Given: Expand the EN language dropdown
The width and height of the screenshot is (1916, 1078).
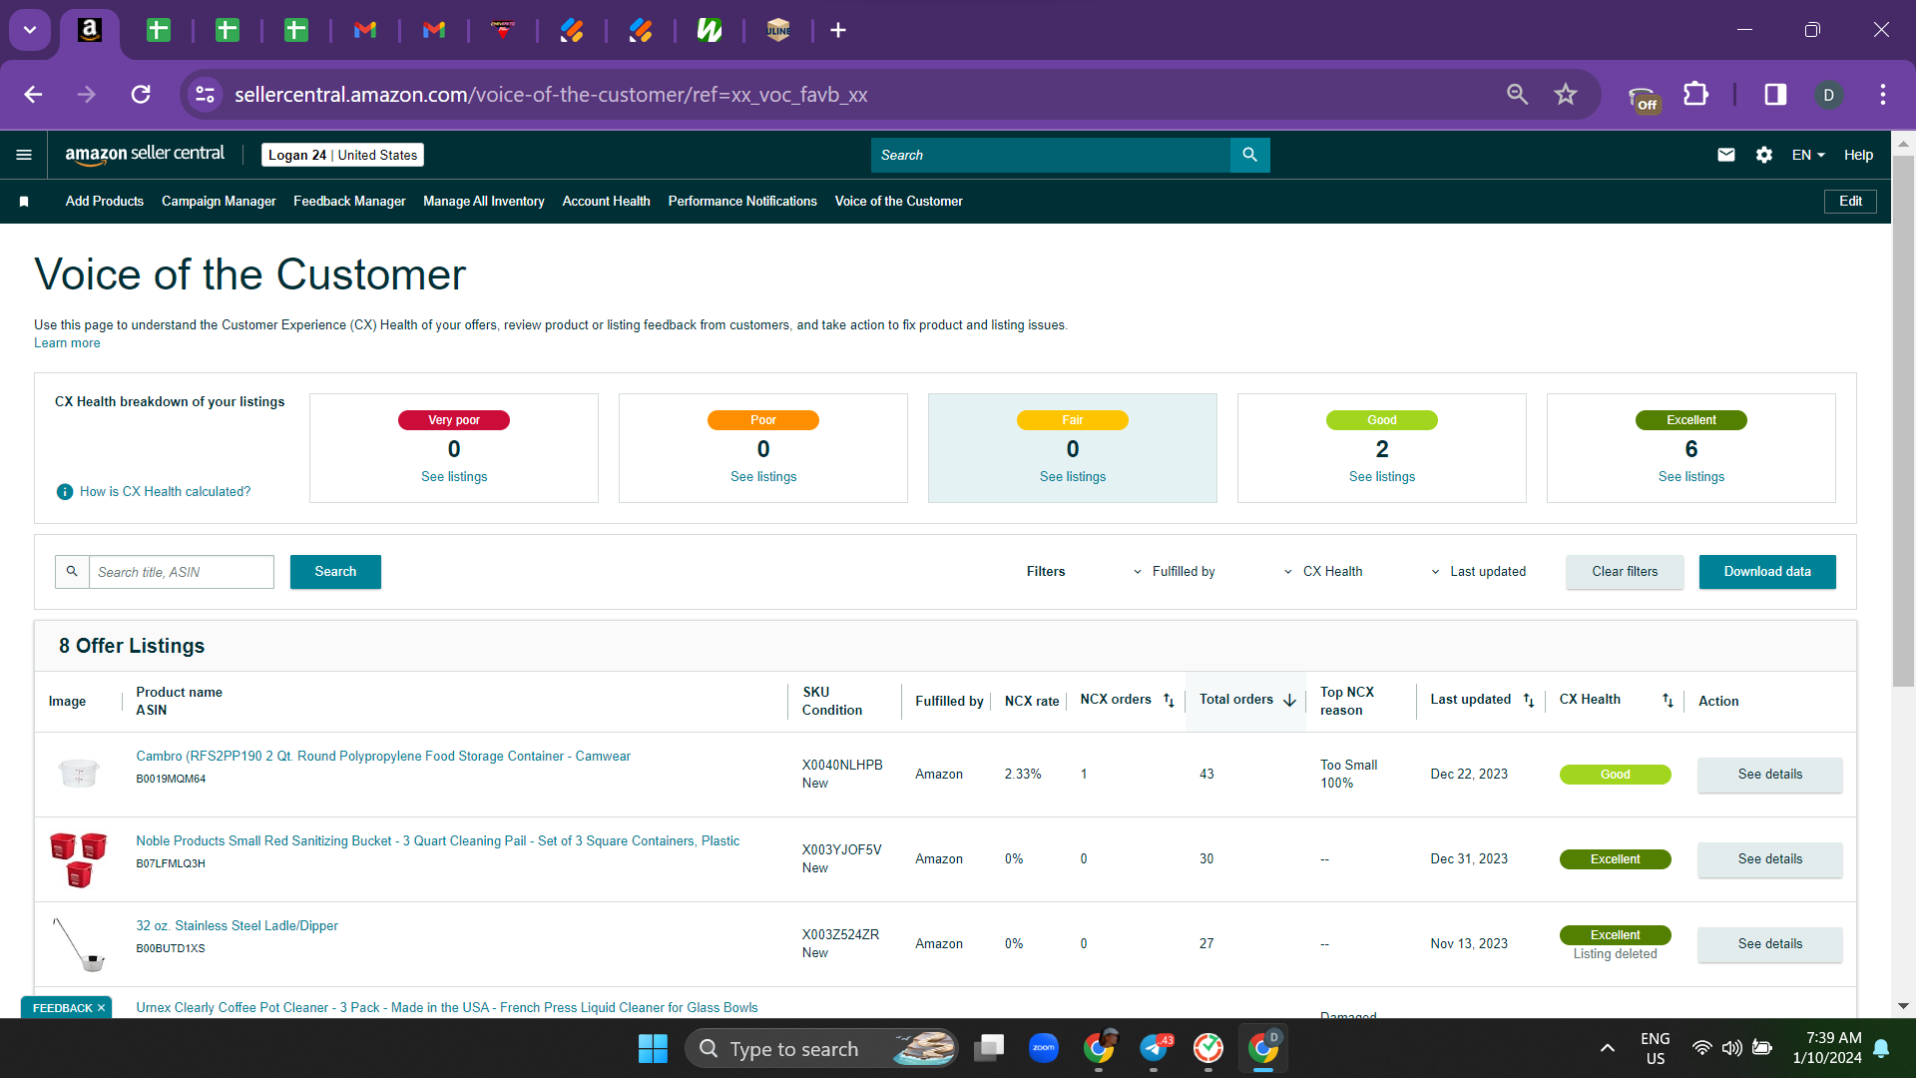Looking at the screenshot, I should pyautogui.click(x=1808, y=155).
